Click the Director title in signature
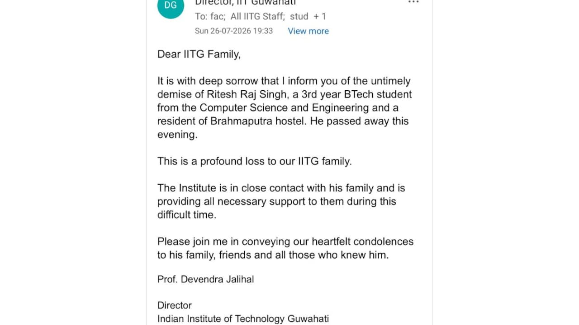Viewport: 579px width, 325px height. click(x=175, y=305)
